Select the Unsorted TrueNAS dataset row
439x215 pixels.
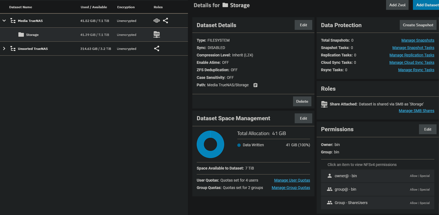[94, 48]
